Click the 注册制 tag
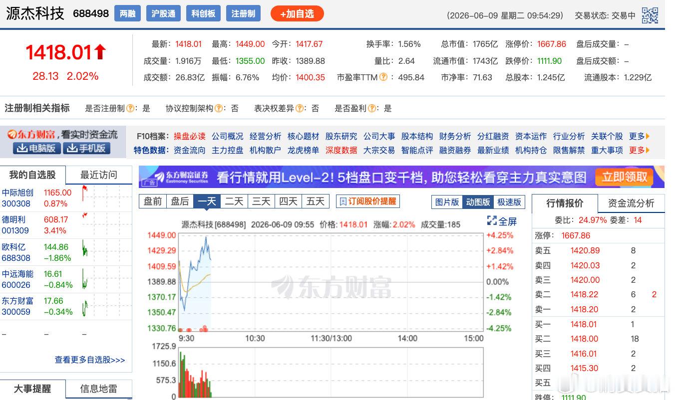Image resolution: width=676 pixels, height=400 pixels. point(243,13)
